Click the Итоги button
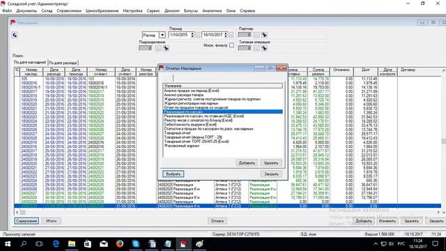This screenshot has height=251, width=446. [x=51, y=221]
